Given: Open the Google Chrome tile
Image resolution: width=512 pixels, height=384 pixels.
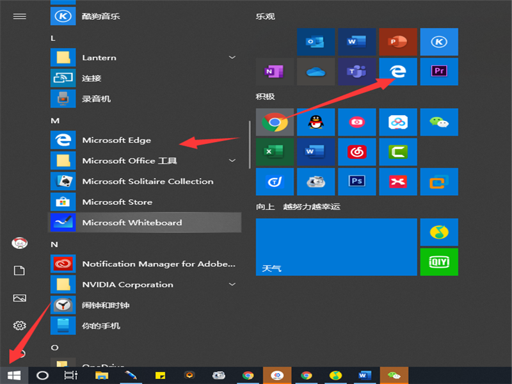Looking at the screenshot, I should 275,122.
